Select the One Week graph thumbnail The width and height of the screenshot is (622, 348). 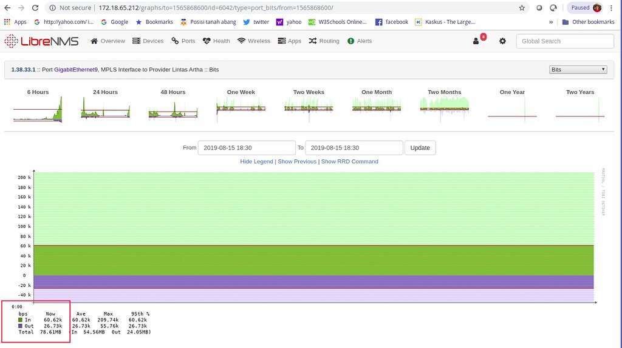pyautogui.click(x=241, y=107)
